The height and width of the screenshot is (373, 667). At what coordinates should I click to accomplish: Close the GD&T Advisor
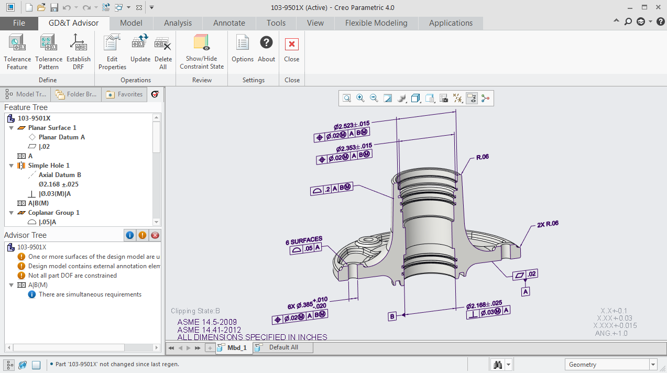291,51
